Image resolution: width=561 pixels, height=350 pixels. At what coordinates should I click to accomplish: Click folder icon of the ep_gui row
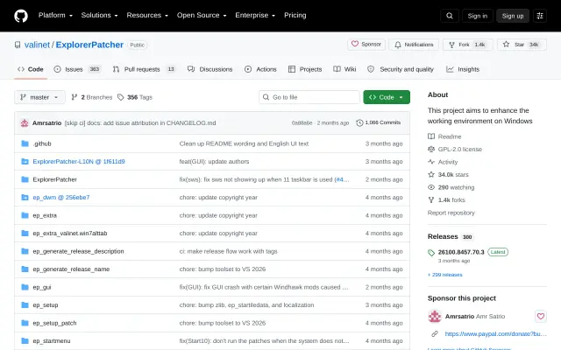[x=25, y=287]
